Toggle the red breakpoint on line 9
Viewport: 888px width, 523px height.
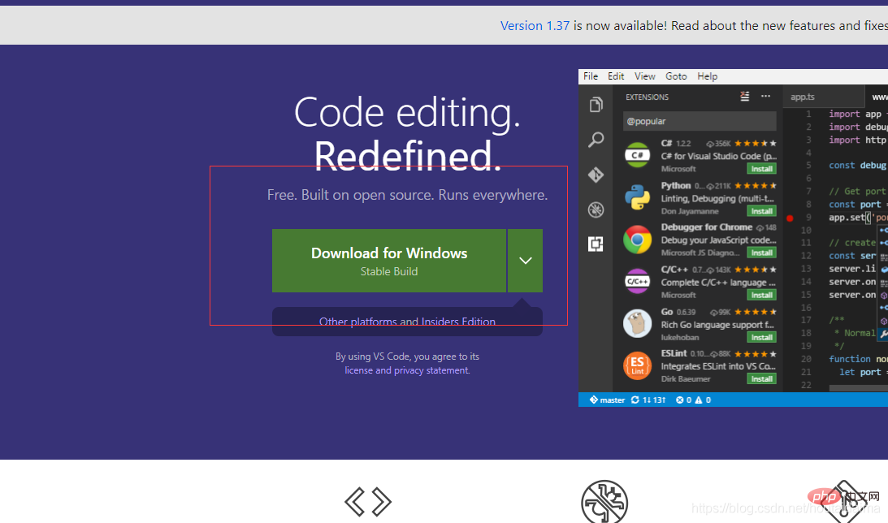coord(790,218)
